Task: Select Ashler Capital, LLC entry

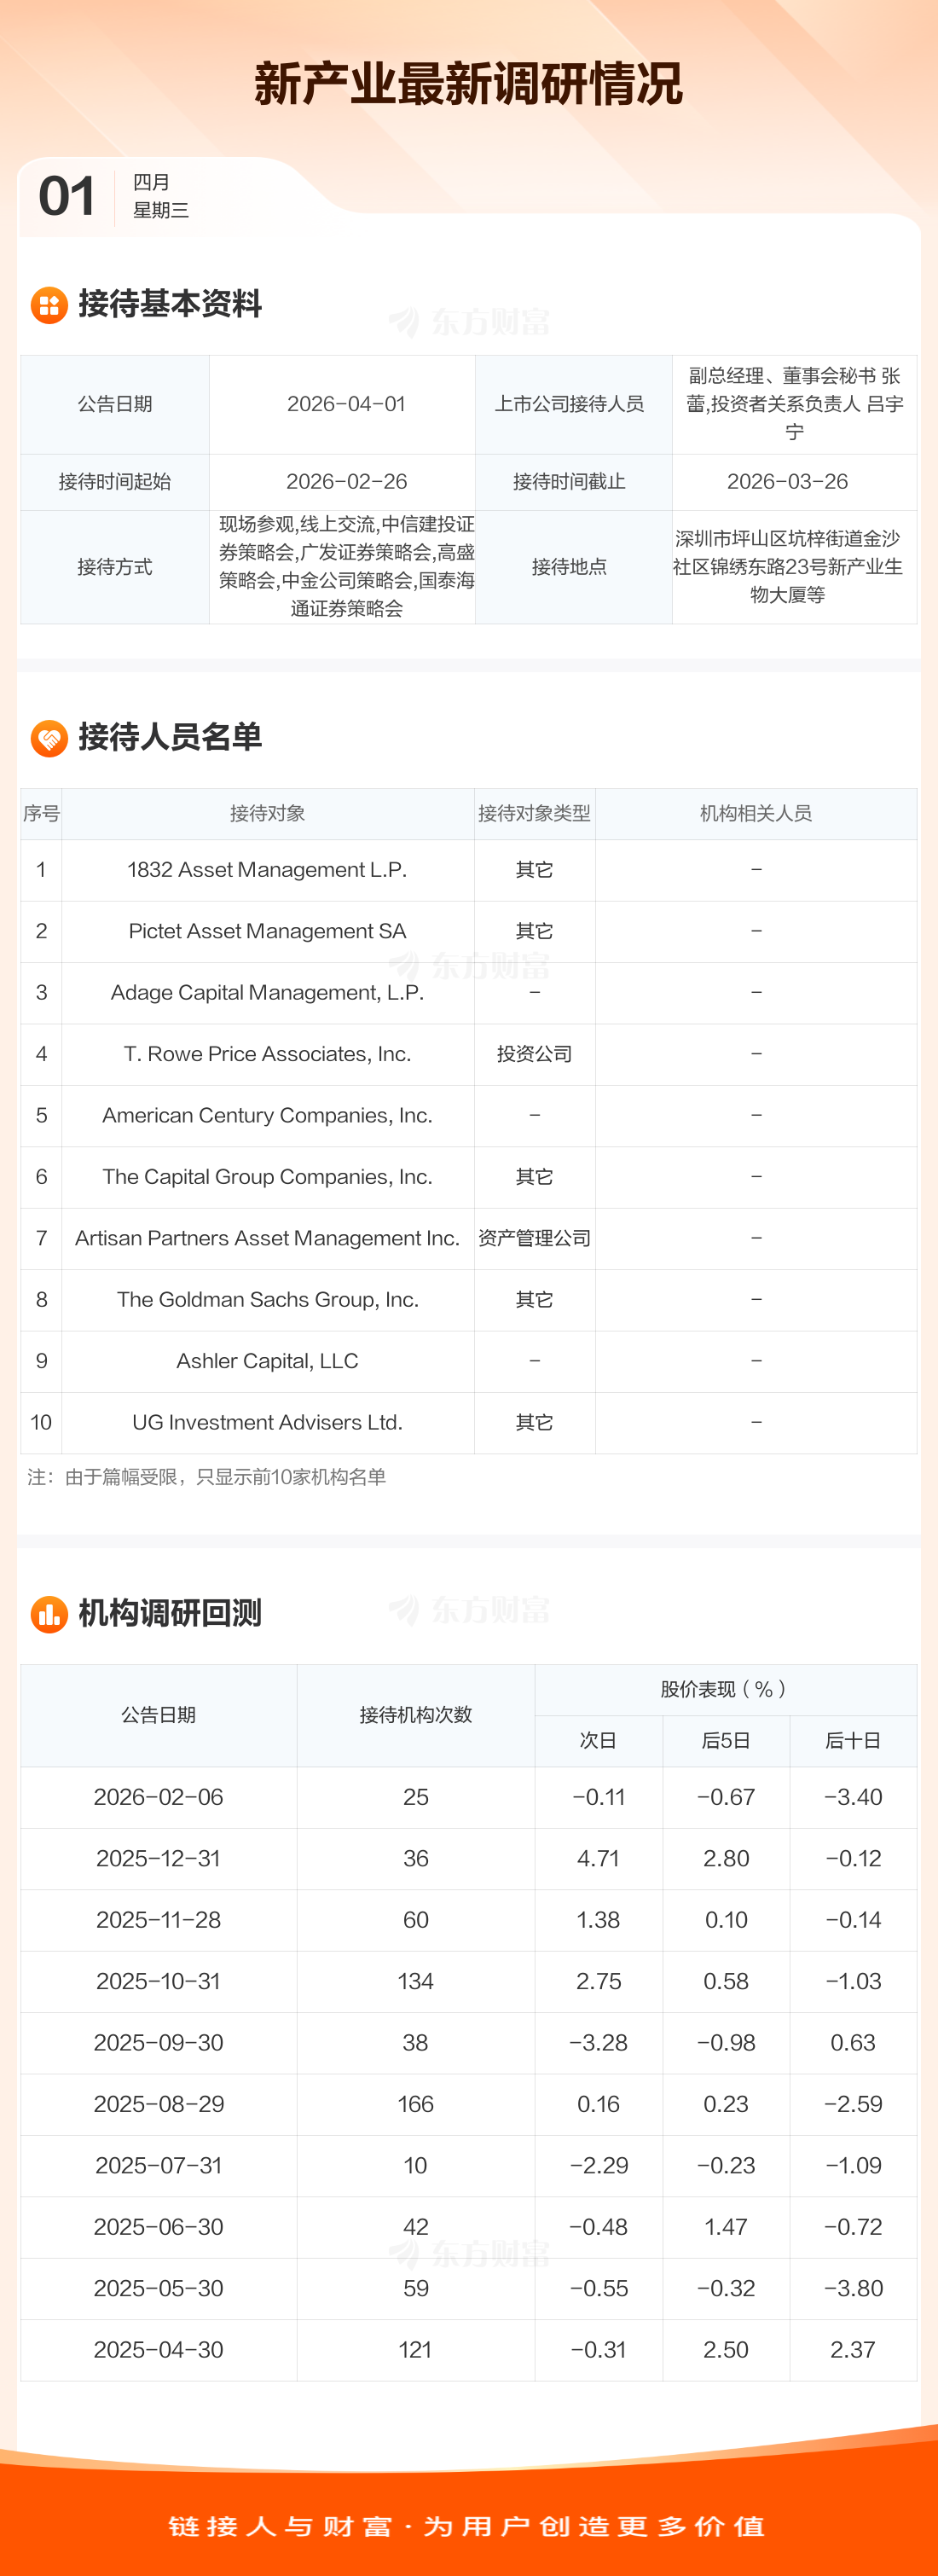Action: click(267, 1361)
